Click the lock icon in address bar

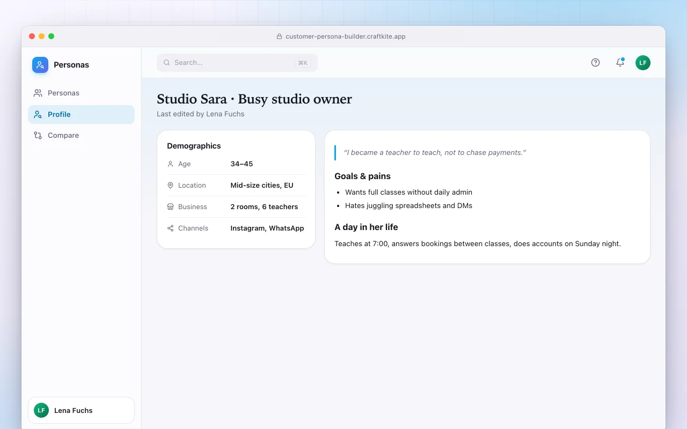[x=279, y=36]
